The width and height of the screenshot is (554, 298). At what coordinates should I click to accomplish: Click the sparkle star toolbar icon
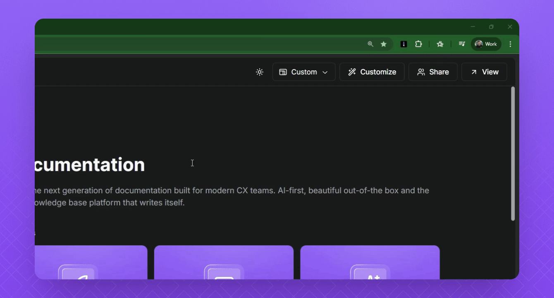440,44
